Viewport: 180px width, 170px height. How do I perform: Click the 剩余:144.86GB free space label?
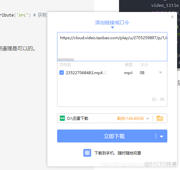(x=130, y=119)
